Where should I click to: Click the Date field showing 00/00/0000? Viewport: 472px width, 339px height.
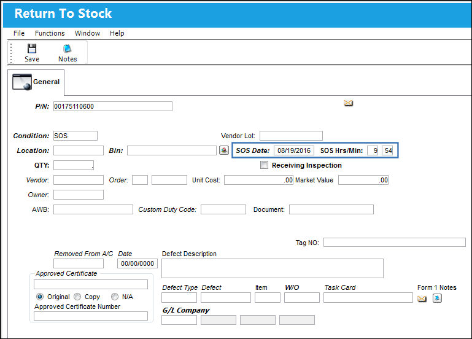click(137, 263)
